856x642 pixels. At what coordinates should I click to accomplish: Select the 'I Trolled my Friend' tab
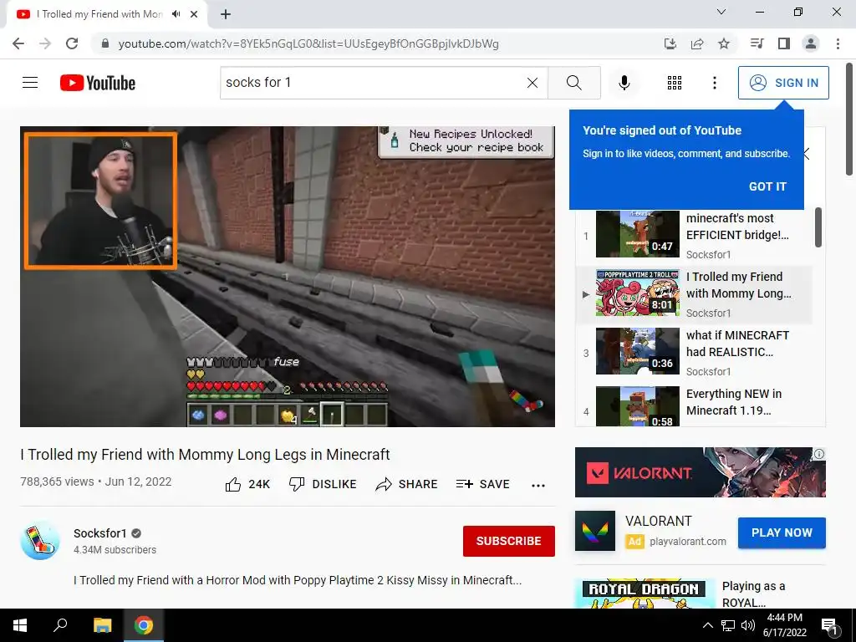click(x=107, y=14)
